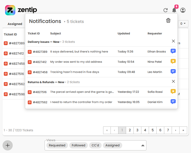This screenshot has width=191, height=153.
Task: Open comment icon for Leo Martin ticket
Action: [173, 71]
